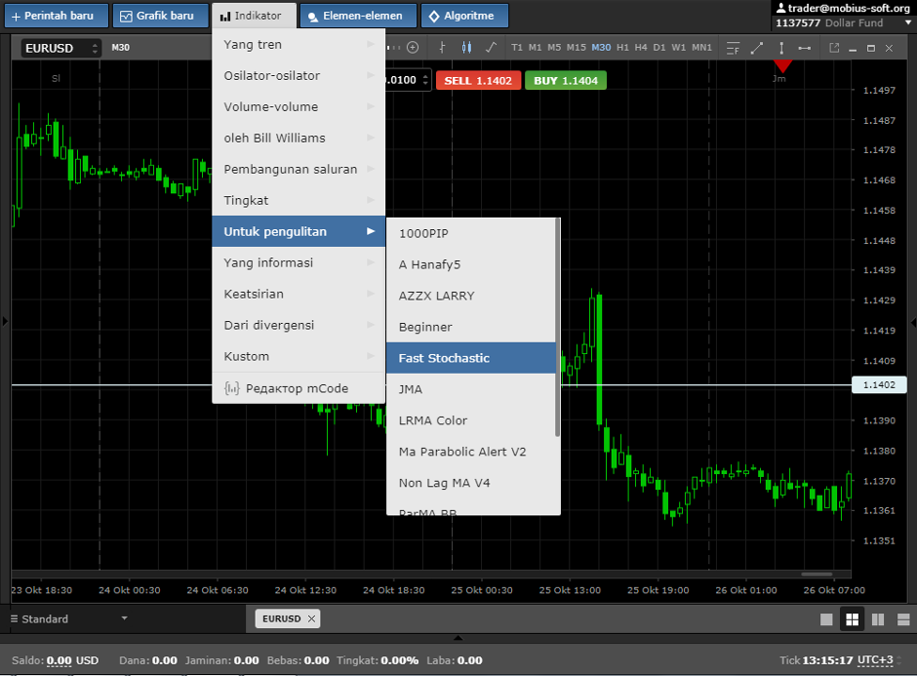Viewport: 917px width, 676px height.
Task: Choose Non Lag MA V4 indicator
Action: click(471, 483)
